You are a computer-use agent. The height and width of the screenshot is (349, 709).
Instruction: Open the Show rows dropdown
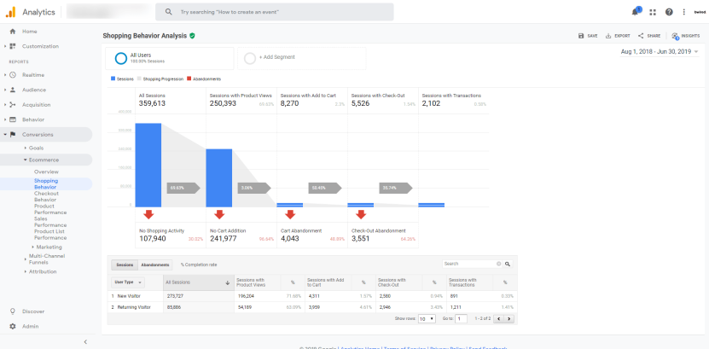click(x=427, y=319)
